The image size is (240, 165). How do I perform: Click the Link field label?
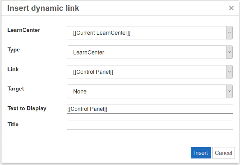(13, 69)
